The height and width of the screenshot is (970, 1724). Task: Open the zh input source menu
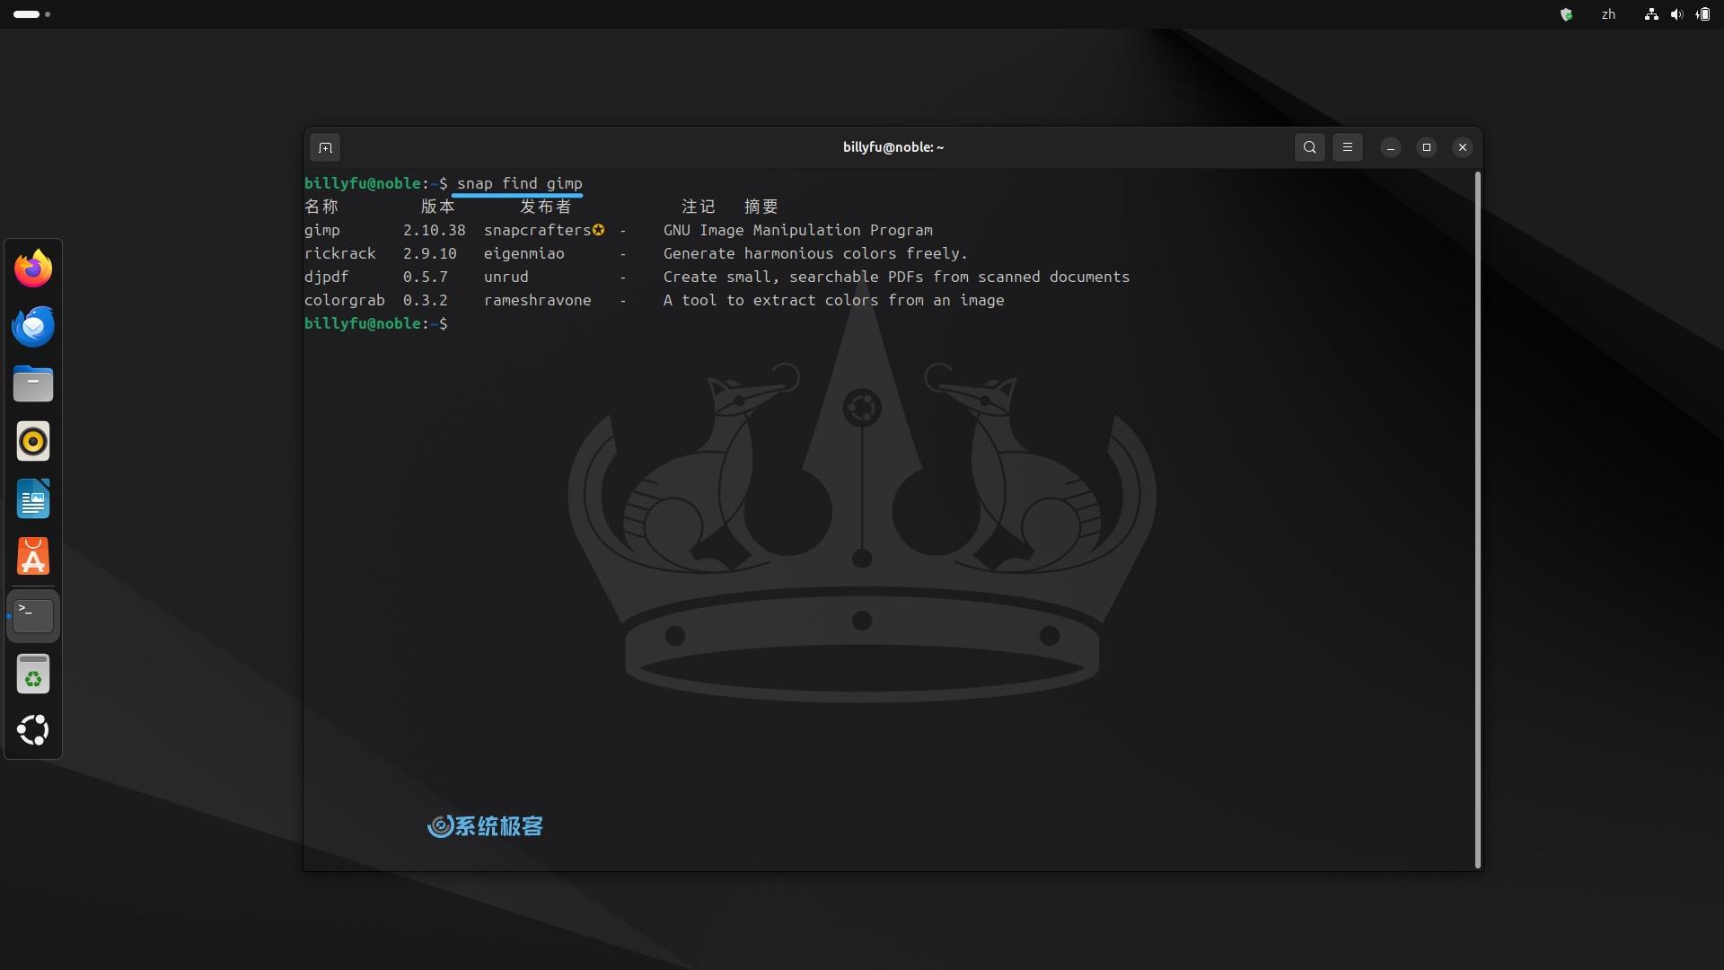tap(1608, 14)
